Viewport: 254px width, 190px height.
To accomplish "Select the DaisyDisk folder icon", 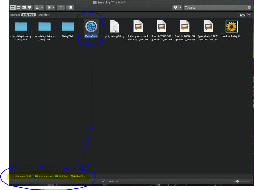I will point(68,27).
